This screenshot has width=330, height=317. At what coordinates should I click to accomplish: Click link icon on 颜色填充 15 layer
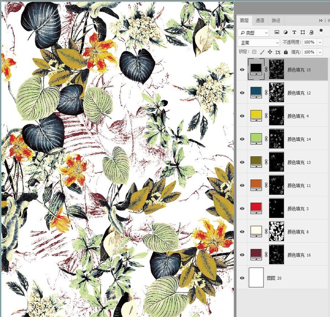[x=266, y=69]
